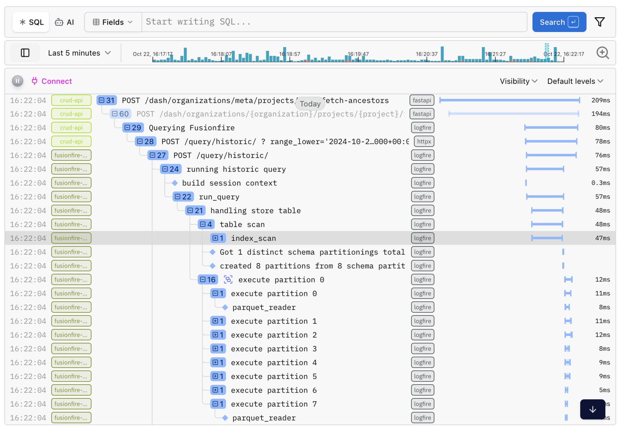Open the Last 5 minutes time dropdown
Screen dimensions: 628x432
click(x=79, y=53)
